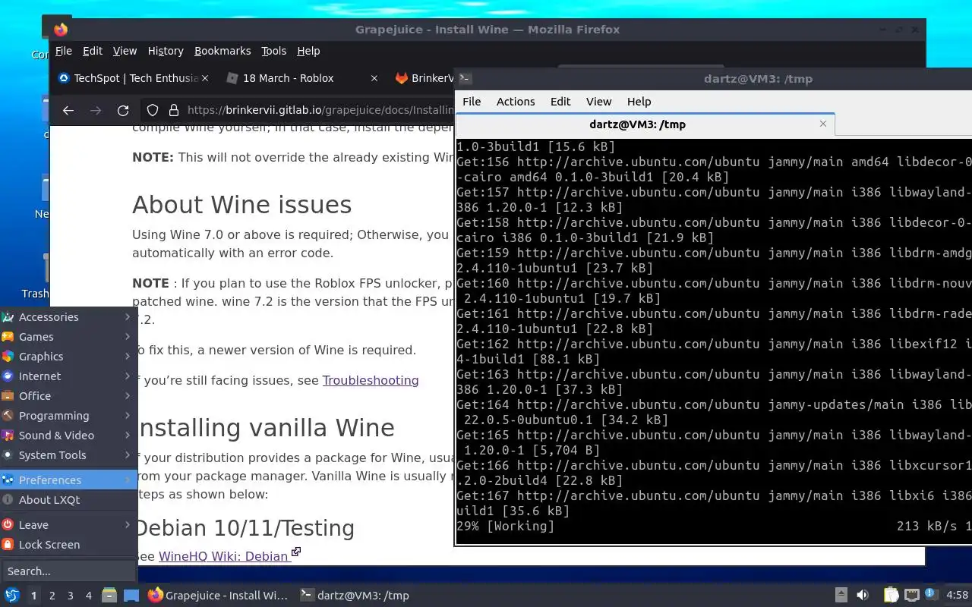Screen dimensions: 972x607
Task: Expand the Graphics submenu arrow
Action: click(x=128, y=357)
